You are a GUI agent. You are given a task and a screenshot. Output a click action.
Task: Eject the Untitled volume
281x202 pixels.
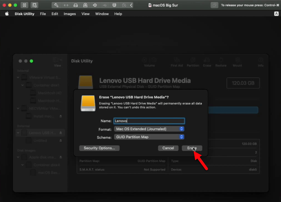tap(61, 141)
